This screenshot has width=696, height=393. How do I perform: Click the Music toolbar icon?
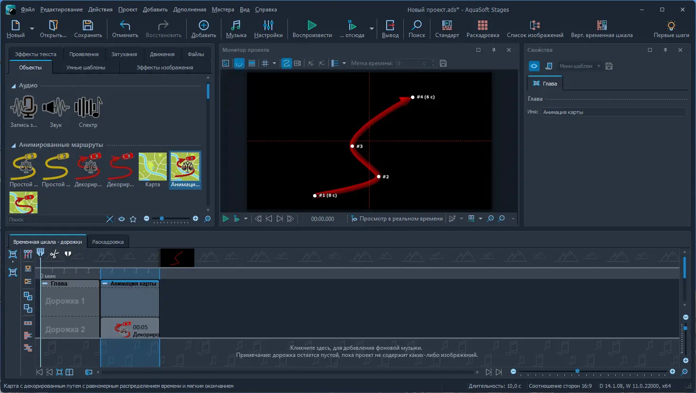coord(236,29)
